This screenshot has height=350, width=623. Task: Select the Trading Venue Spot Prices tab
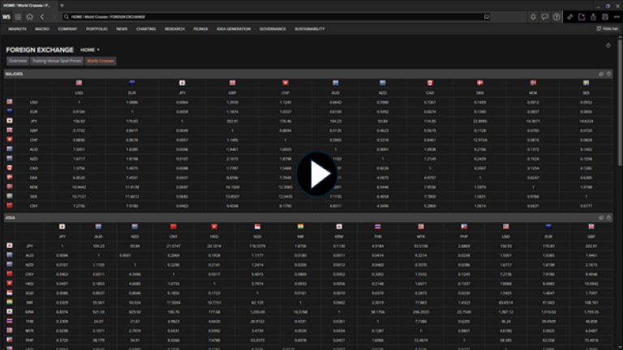(57, 61)
